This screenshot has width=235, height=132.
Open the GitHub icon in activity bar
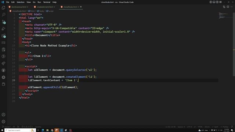point(3,70)
